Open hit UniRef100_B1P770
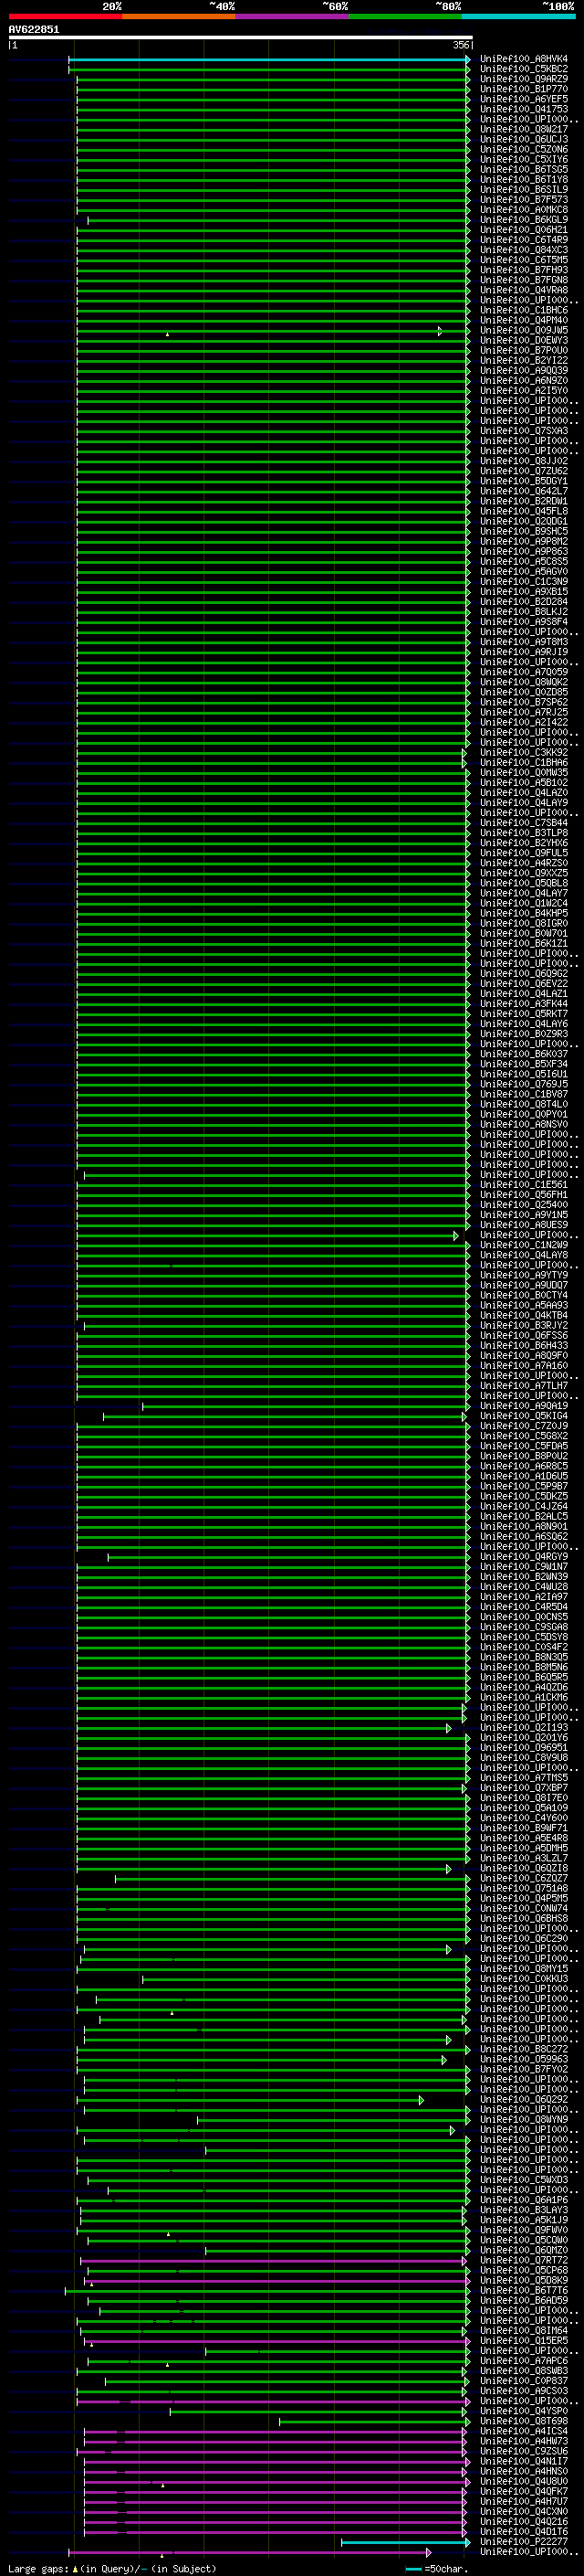584x2576 pixels. 523,89
